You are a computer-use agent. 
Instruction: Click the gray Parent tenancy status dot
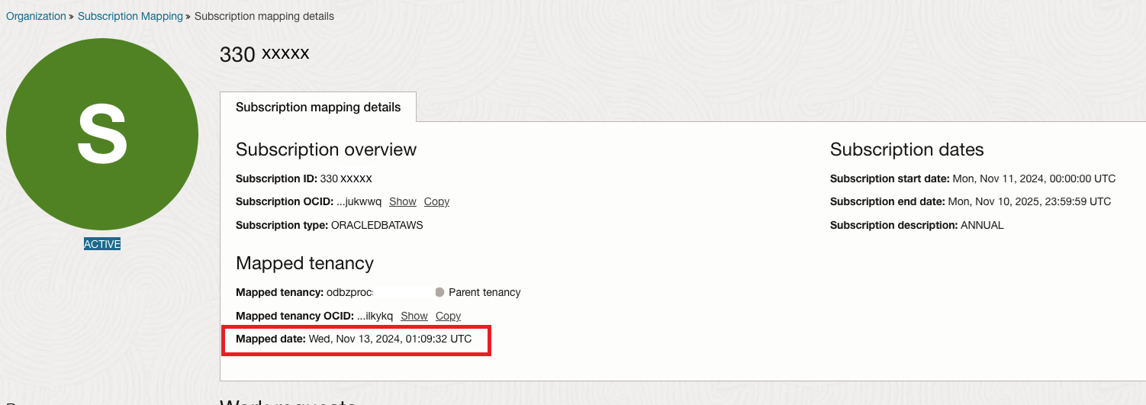pos(439,292)
